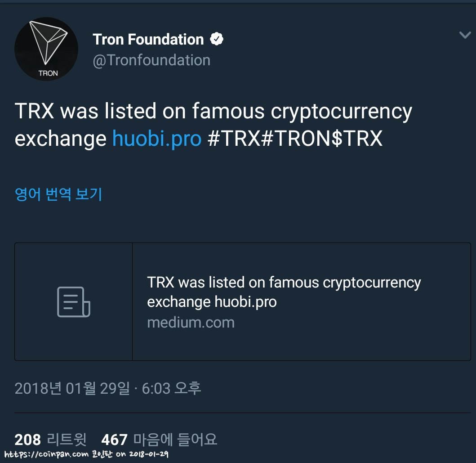Click the verified badge next to Tron Foundation
Image resolution: width=476 pixels, height=463 pixels.
(x=217, y=39)
